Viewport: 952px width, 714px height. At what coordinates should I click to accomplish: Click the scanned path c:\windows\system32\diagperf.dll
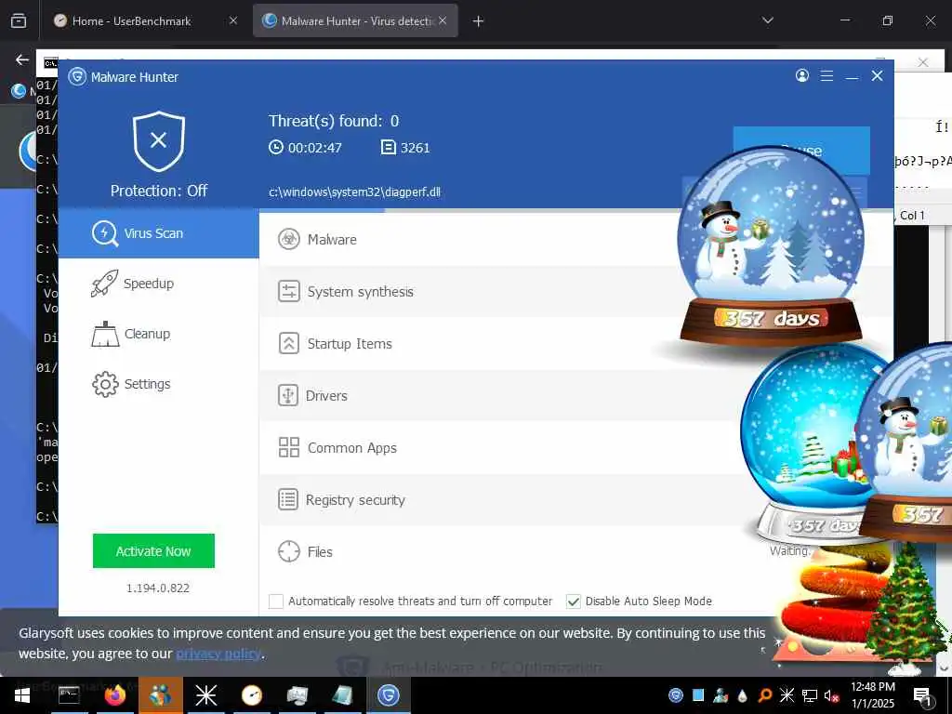tap(354, 192)
